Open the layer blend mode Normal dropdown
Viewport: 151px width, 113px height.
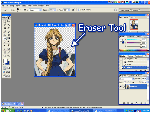[x=127, y=79]
